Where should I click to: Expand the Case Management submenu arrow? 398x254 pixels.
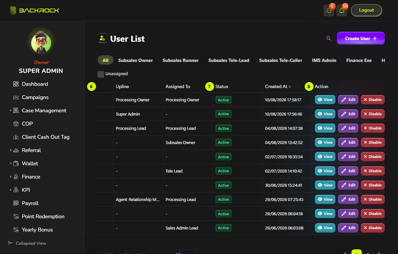[11, 111]
